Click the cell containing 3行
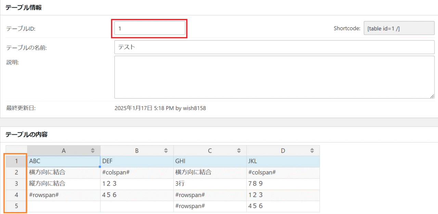 (x=210, y=184)
